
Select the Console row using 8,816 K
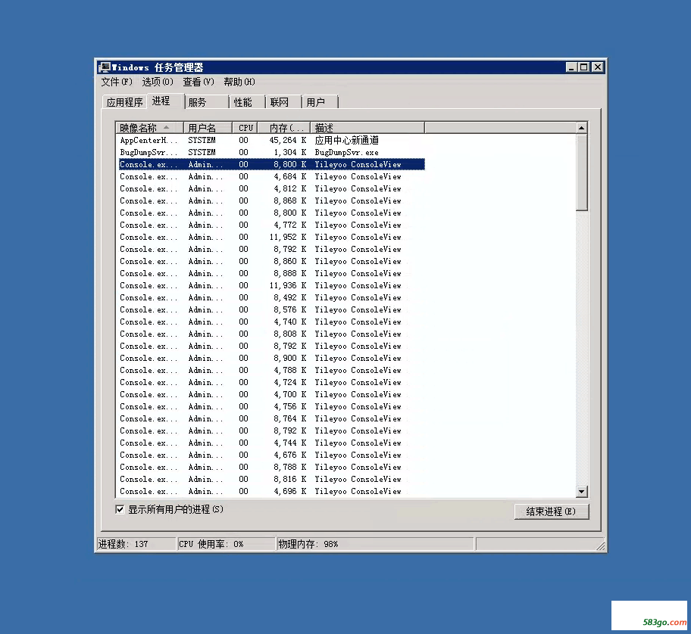point(272,479)
